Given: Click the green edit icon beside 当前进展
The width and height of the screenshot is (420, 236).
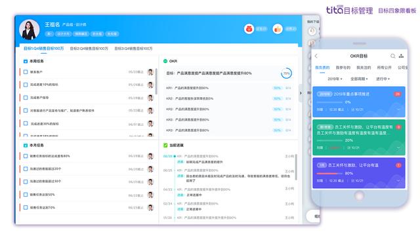Looking at the screenshot, I should coord(165,146).
